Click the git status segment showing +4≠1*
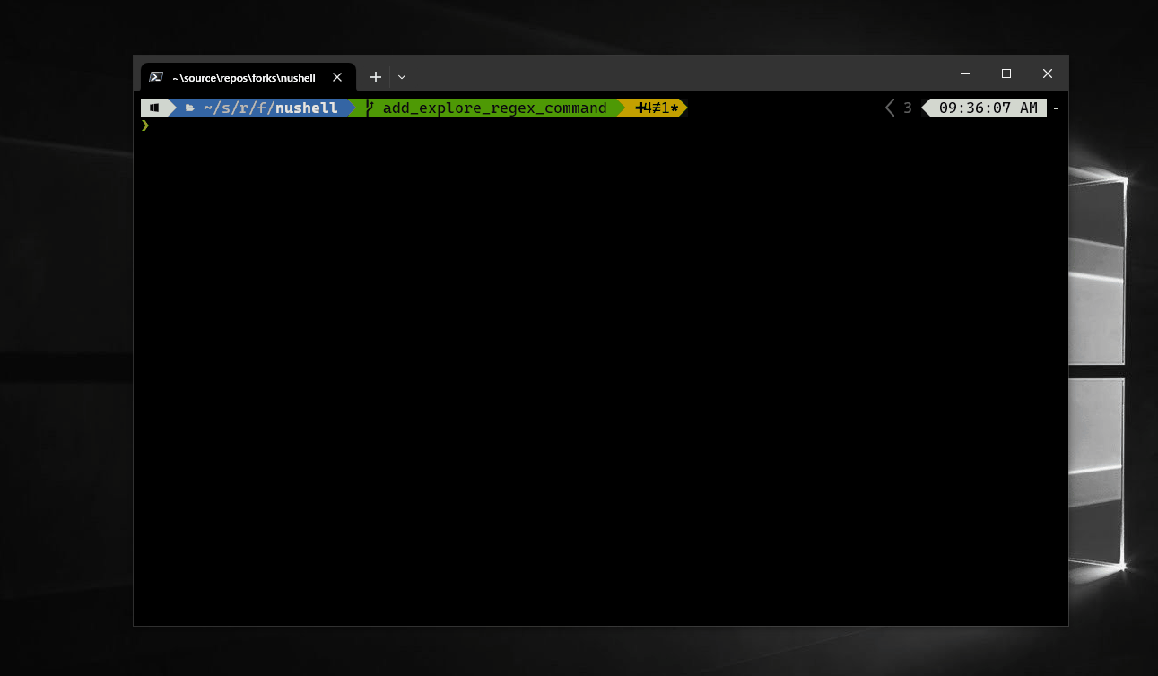The height and width of the screenshot is (676, 1158). click(x=655, y=108)
